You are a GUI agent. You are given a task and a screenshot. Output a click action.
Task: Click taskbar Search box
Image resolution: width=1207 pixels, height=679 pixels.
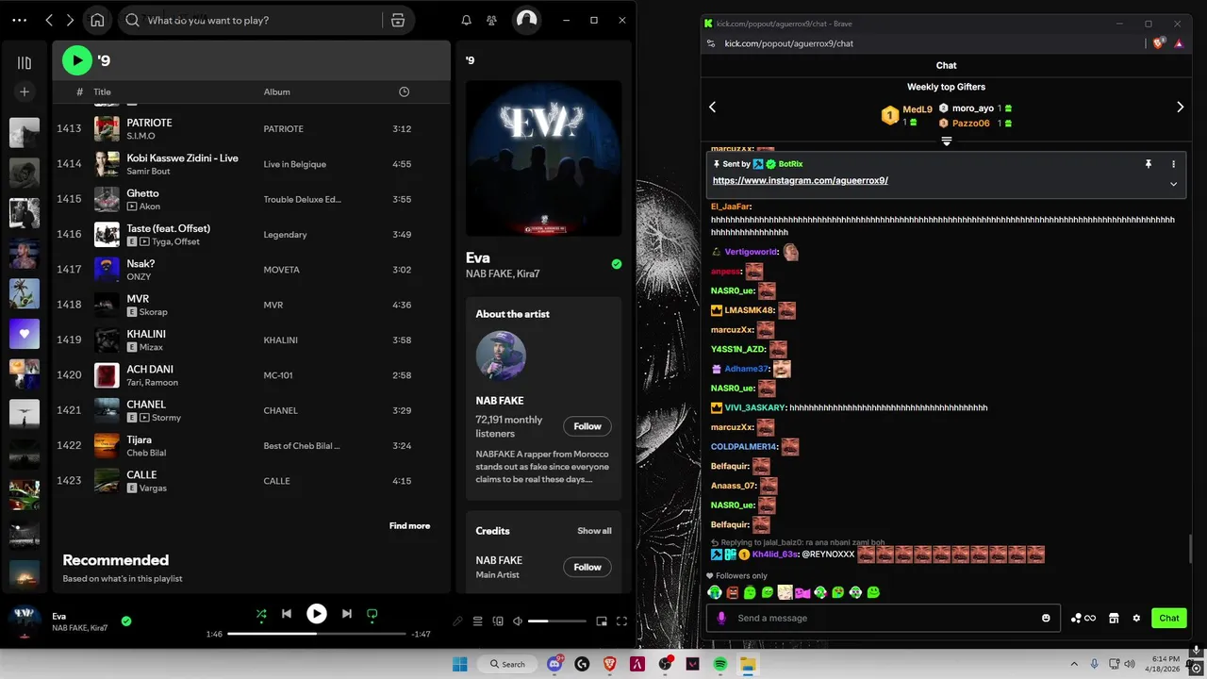[507, 664]
